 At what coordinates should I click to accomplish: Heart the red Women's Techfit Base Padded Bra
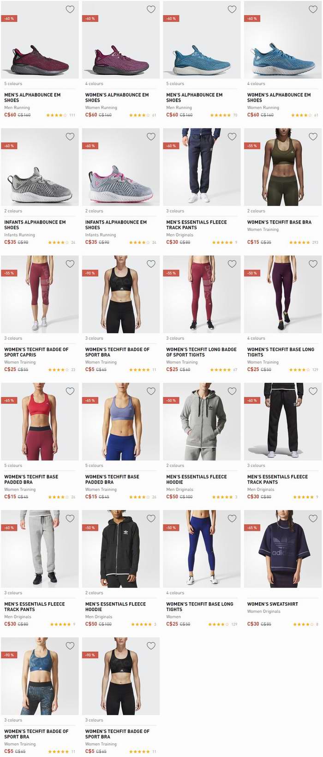70,391
